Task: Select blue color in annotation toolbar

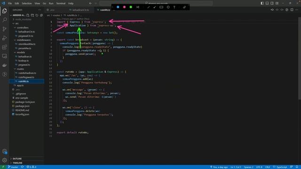Action: (x=118, y=7)
